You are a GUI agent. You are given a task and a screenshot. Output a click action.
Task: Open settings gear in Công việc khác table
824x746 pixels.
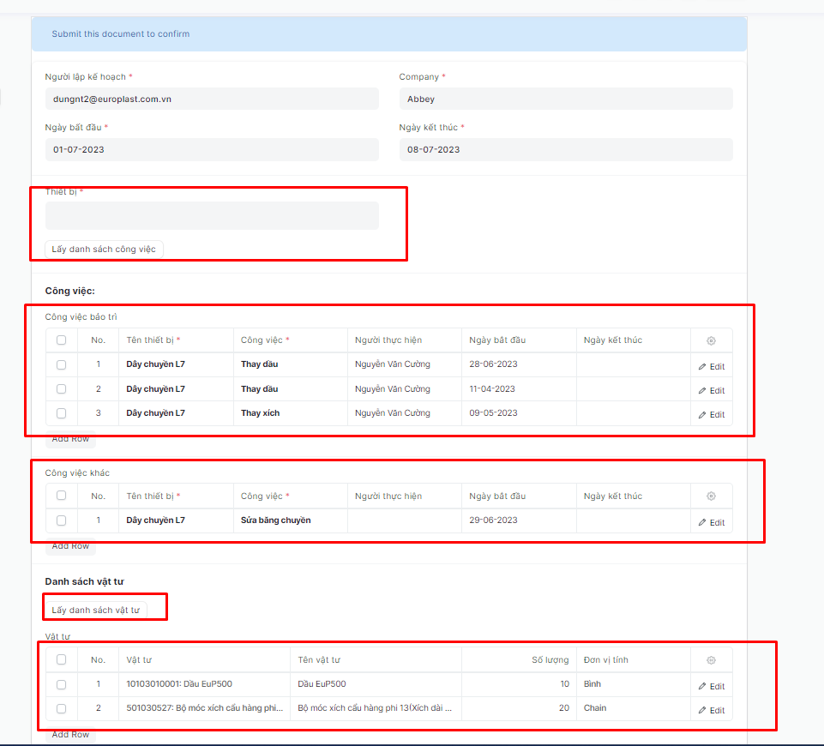click(x=711, y=496)
